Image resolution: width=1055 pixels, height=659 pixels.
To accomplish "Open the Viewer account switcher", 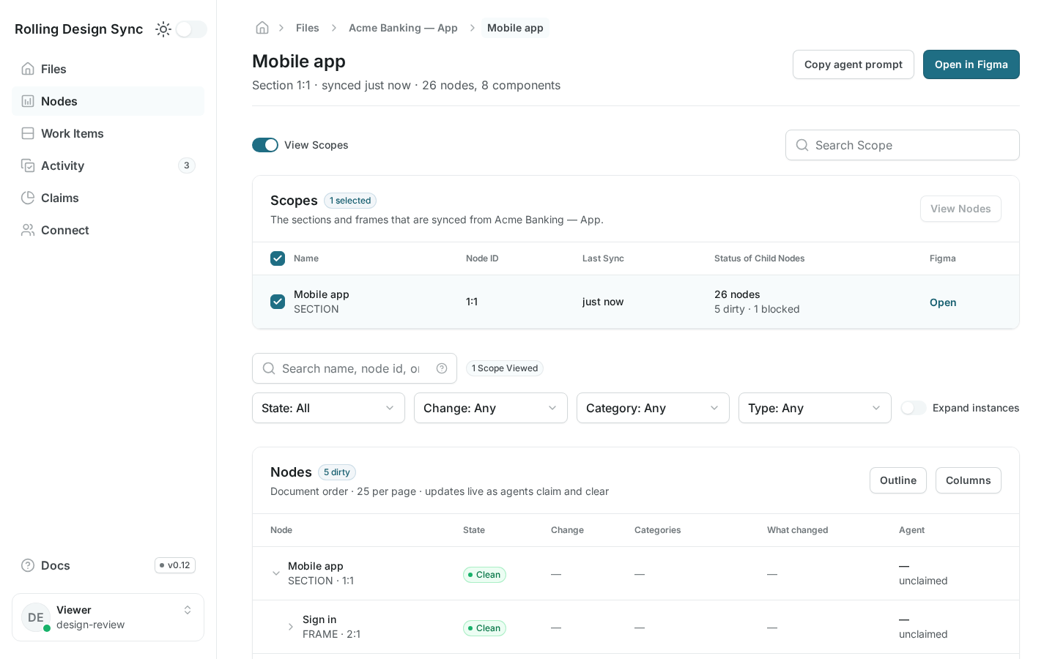I will (x=108, y=617).
